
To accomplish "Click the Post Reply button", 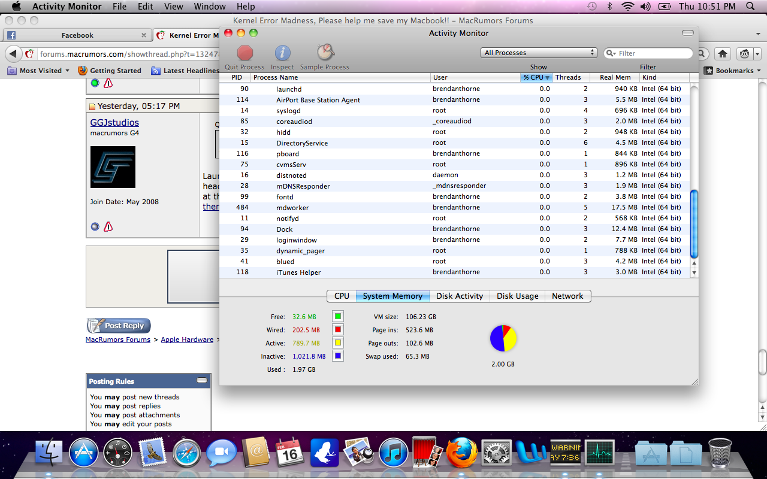I will point(119,326).
